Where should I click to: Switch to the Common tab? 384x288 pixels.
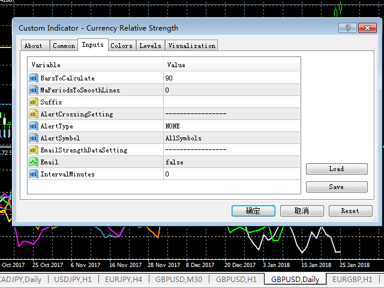[64, 46]
